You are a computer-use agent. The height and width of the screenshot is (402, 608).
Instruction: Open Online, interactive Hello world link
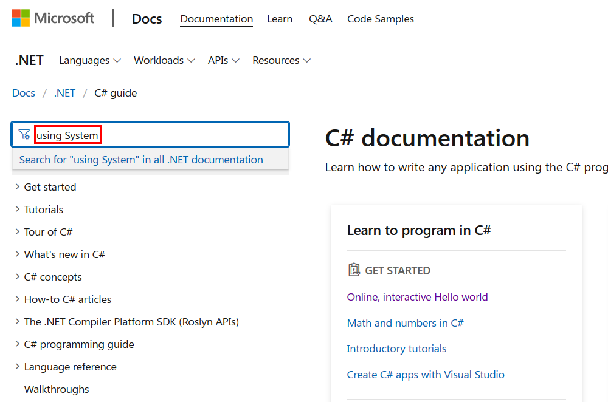click(417, 297)
